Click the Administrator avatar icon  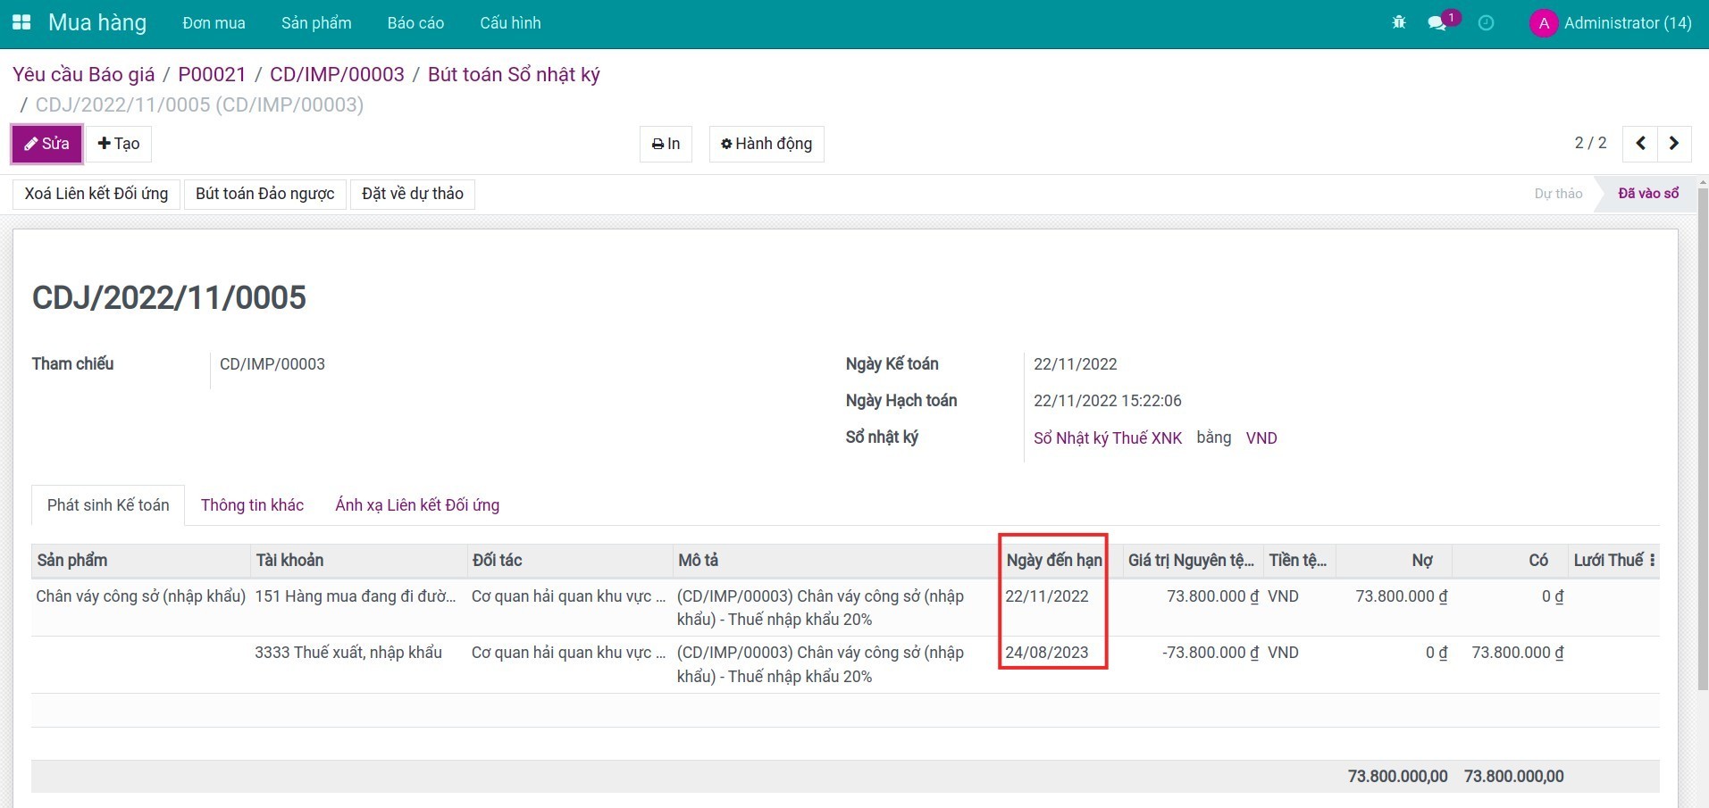1544,23
